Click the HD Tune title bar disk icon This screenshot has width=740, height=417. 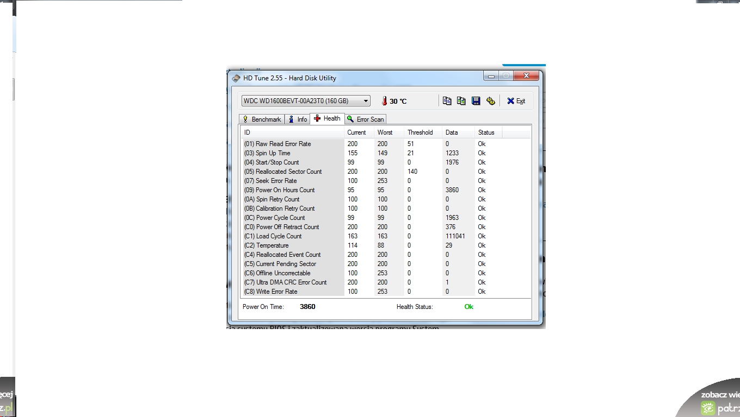tap(236, 78)
